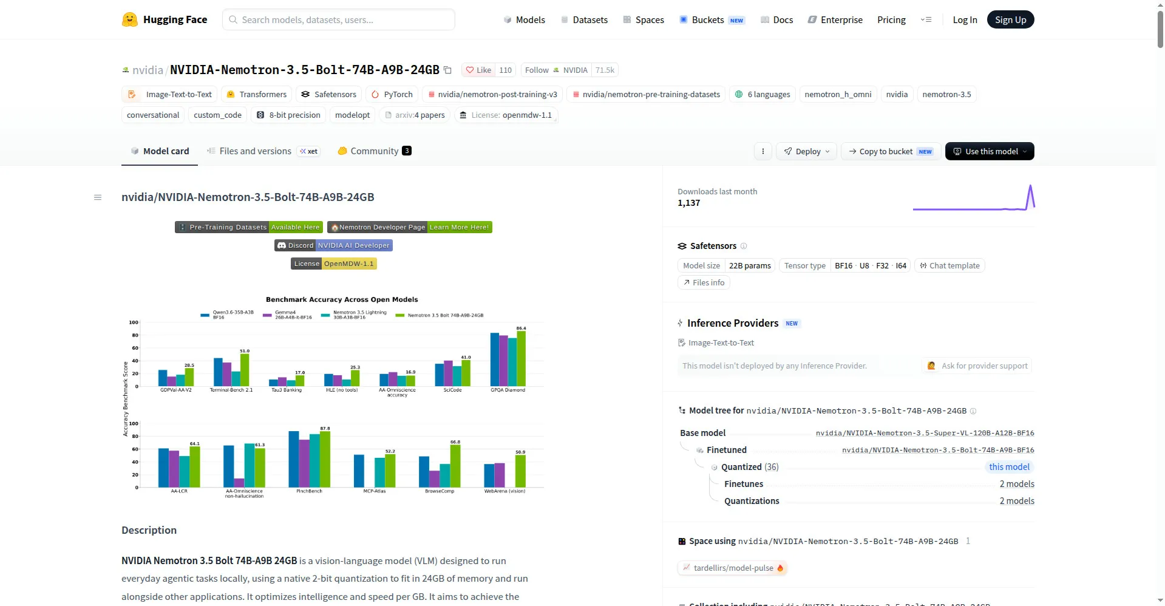Image resolution: width=1165 pixels, height=606 pixels.
Task: Click the 8-bit precision tag
Action: pos(288,115)
